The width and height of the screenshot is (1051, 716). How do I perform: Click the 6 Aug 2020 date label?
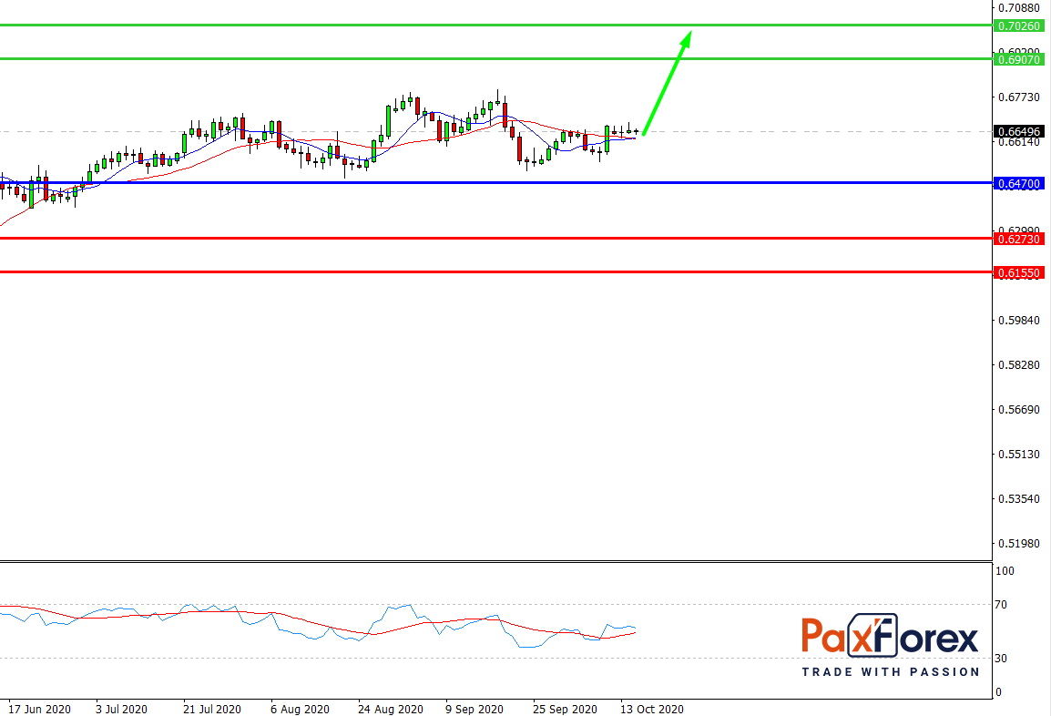(x=300, y=709)
